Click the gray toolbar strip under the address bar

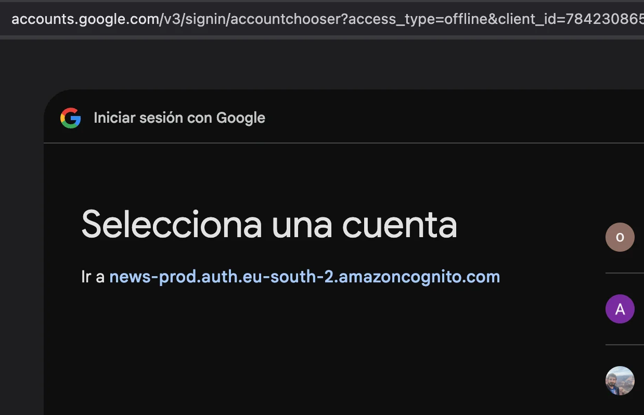[x=322, y=37]
